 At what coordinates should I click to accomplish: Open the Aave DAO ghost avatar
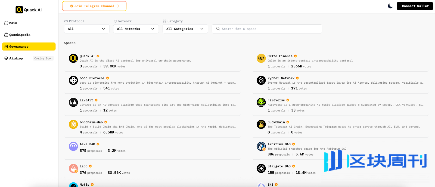click(73, 146)
